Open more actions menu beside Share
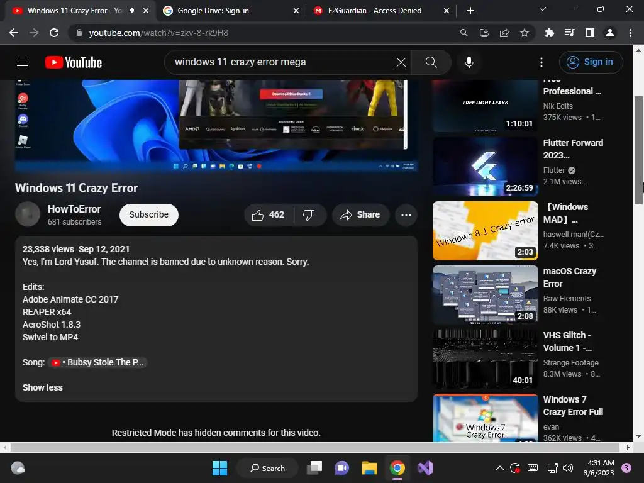 (406, 215)
